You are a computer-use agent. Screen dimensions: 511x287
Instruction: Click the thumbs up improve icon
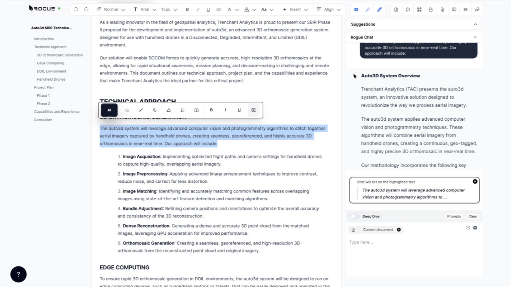click(169, 110)
